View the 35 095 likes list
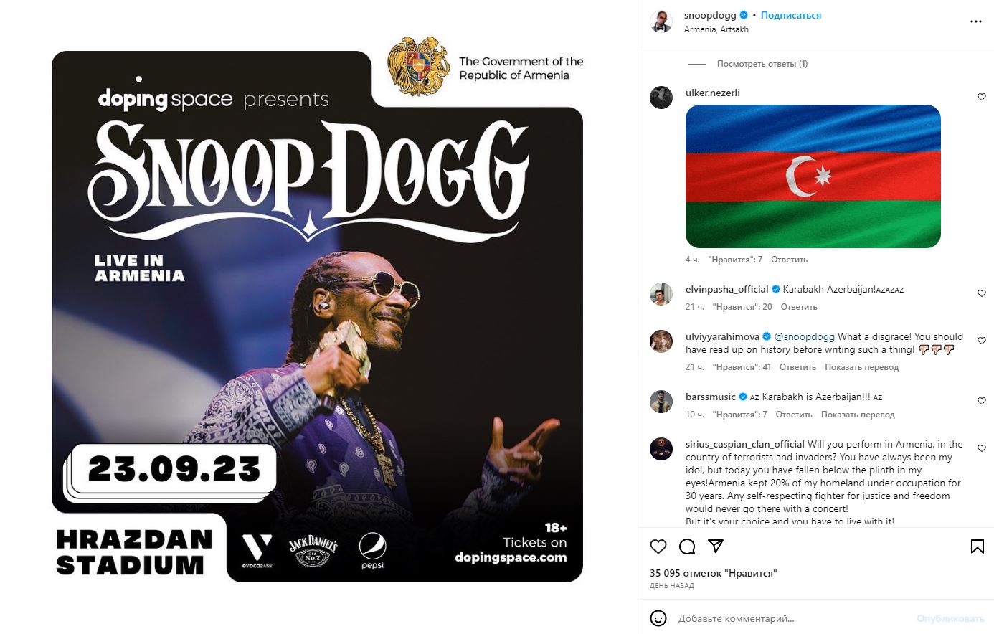Viewport: 994px width, 634px height. (x=713, y=573)
